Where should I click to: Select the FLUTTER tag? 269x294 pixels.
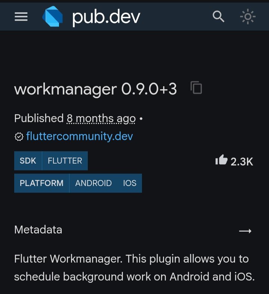click(x=65, y=161)
